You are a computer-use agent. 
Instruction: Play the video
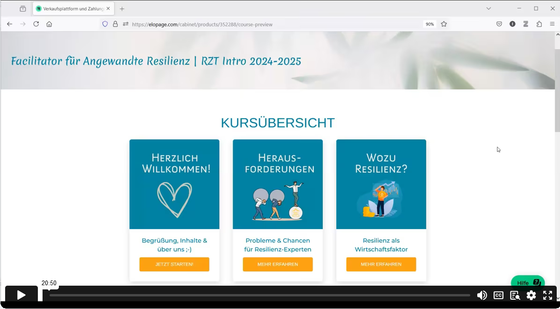(21, 295)
